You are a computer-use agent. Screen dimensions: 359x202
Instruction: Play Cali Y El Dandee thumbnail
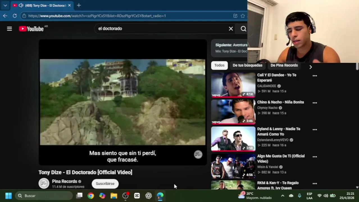233,85
